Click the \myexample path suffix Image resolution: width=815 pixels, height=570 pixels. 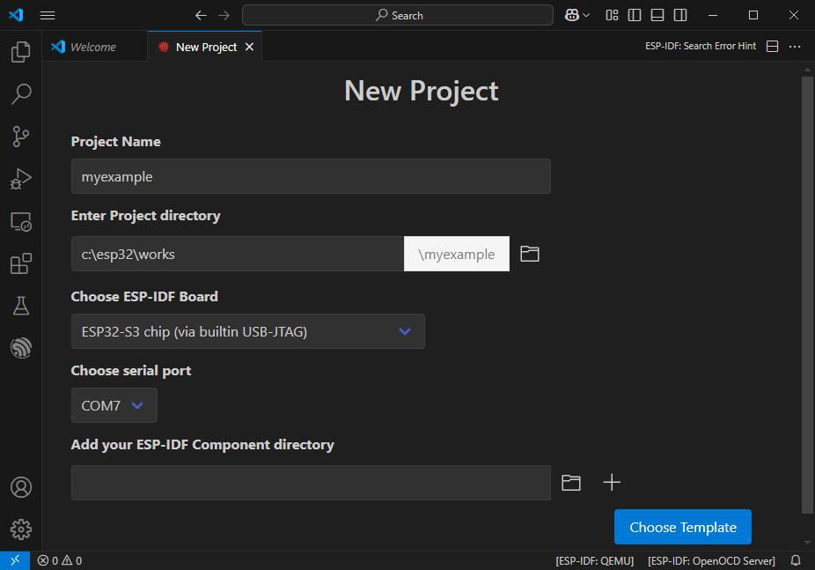click(x=457, y=254)
